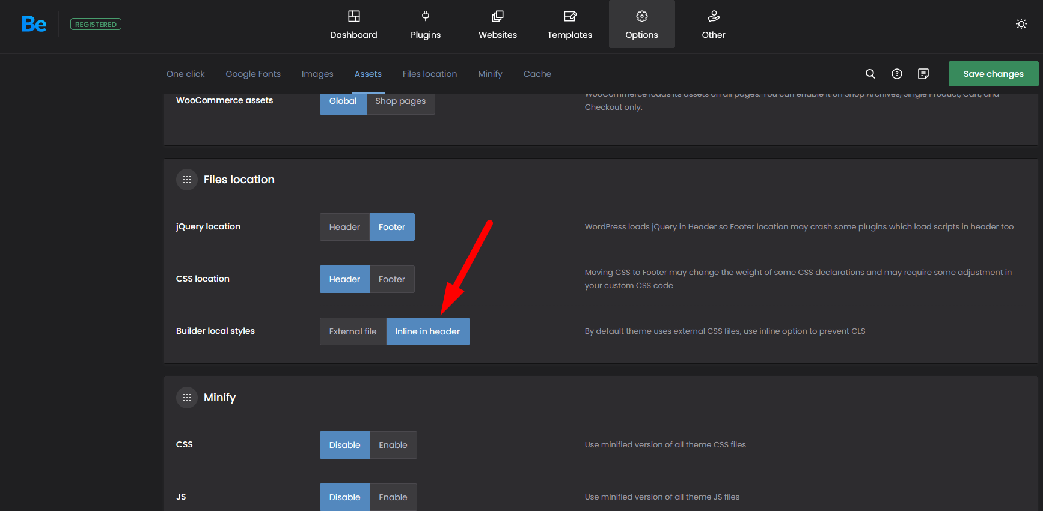Image resolution: width=1043 pixels, height=511 pixels.
Task: Click the 'WordPress loads jQuery in Header' description
Action: click(799, 226)
